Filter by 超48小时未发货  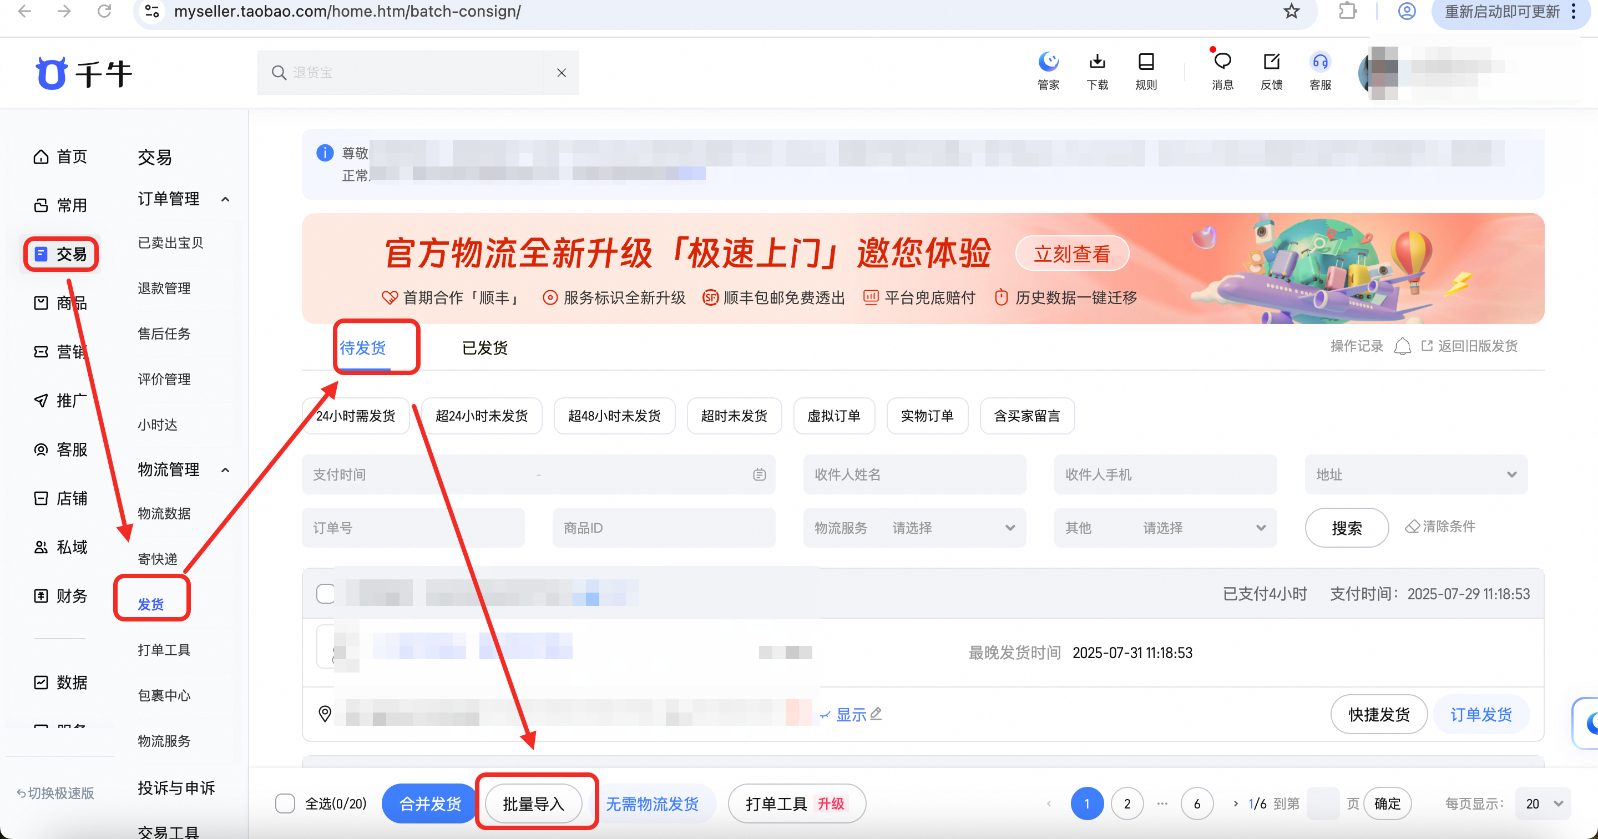pos(614,416)
